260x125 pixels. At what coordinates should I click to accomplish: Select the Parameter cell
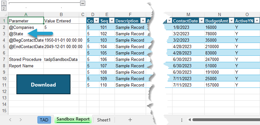(x=26, y=21)
